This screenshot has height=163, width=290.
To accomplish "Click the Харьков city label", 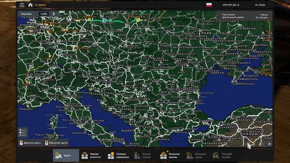I will 247,29.
